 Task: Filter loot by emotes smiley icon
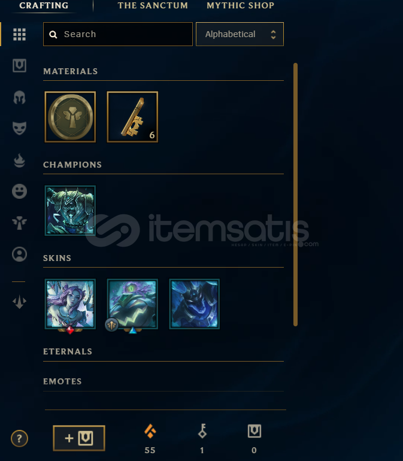[19, 192]
